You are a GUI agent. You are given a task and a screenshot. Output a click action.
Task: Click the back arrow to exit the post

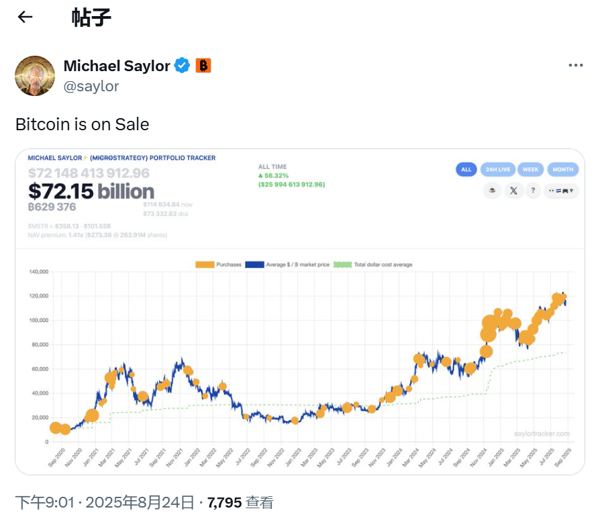[x=24, y=17]
